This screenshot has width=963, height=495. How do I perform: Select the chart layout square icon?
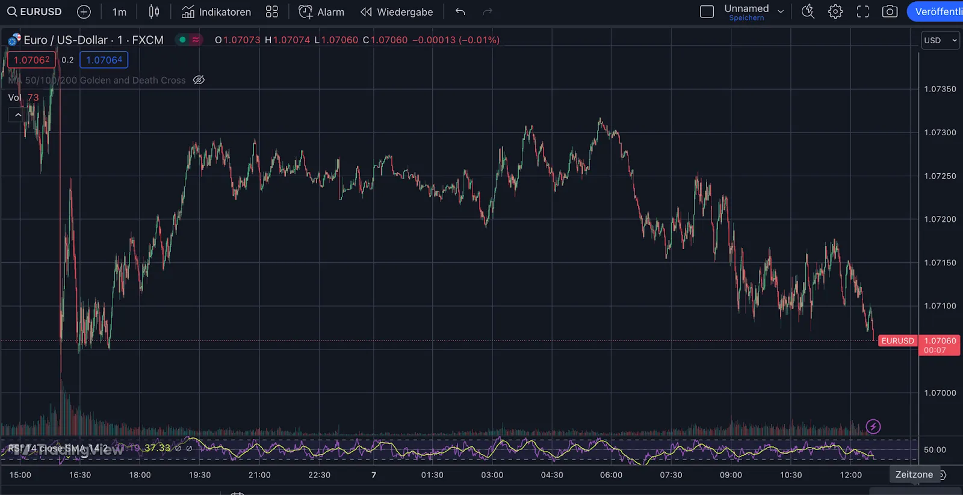coord(707,12)
